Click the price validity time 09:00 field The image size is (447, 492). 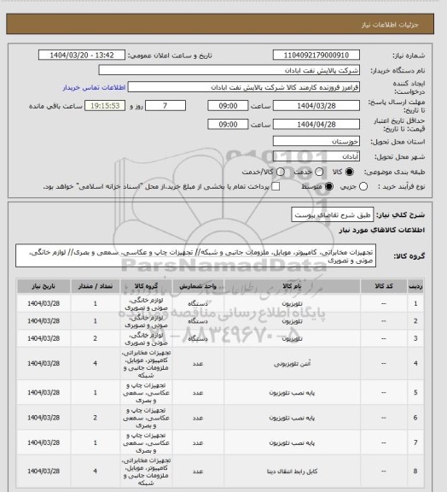coord(228,125)
